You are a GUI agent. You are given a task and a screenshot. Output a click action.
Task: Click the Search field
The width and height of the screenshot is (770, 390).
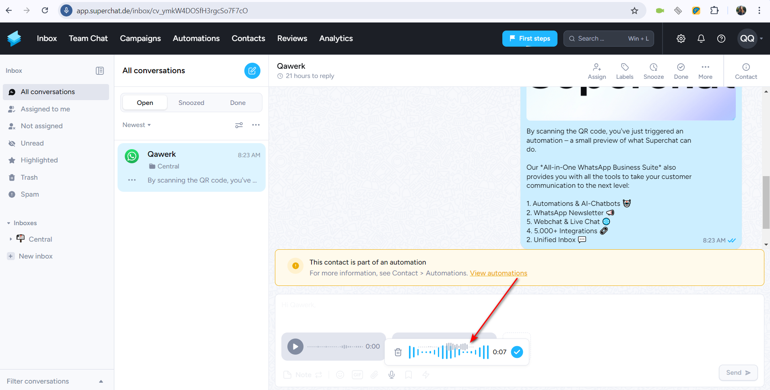click(x=609, y=39)
